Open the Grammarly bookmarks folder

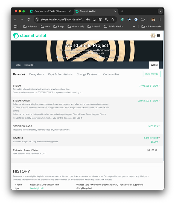(76, 27)
